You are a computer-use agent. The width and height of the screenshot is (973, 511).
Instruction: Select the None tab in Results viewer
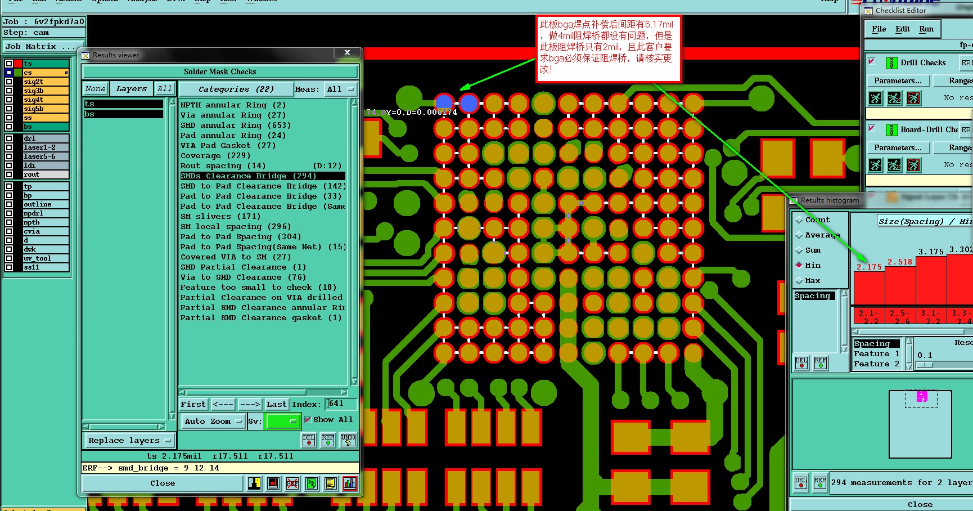(95, 89)
